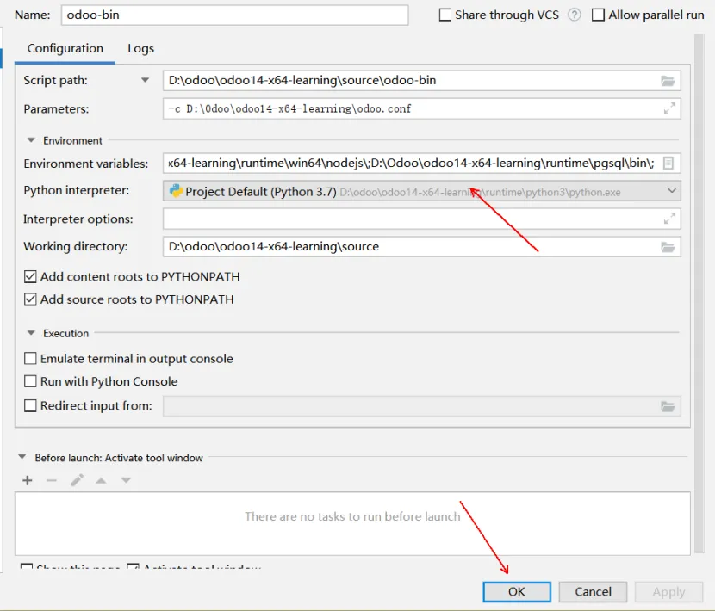Enable Allow parallel run checkbox

[598, 15]
